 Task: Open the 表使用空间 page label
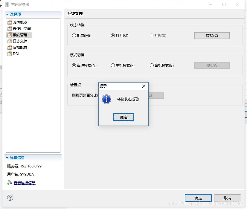22,29
